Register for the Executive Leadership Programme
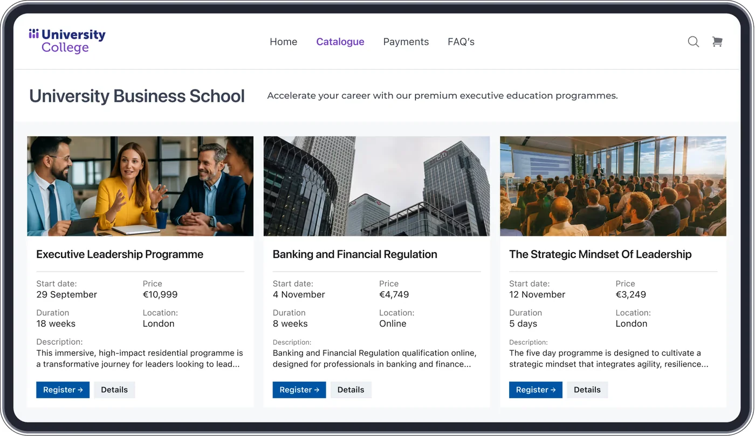 (x=63, y=390)
